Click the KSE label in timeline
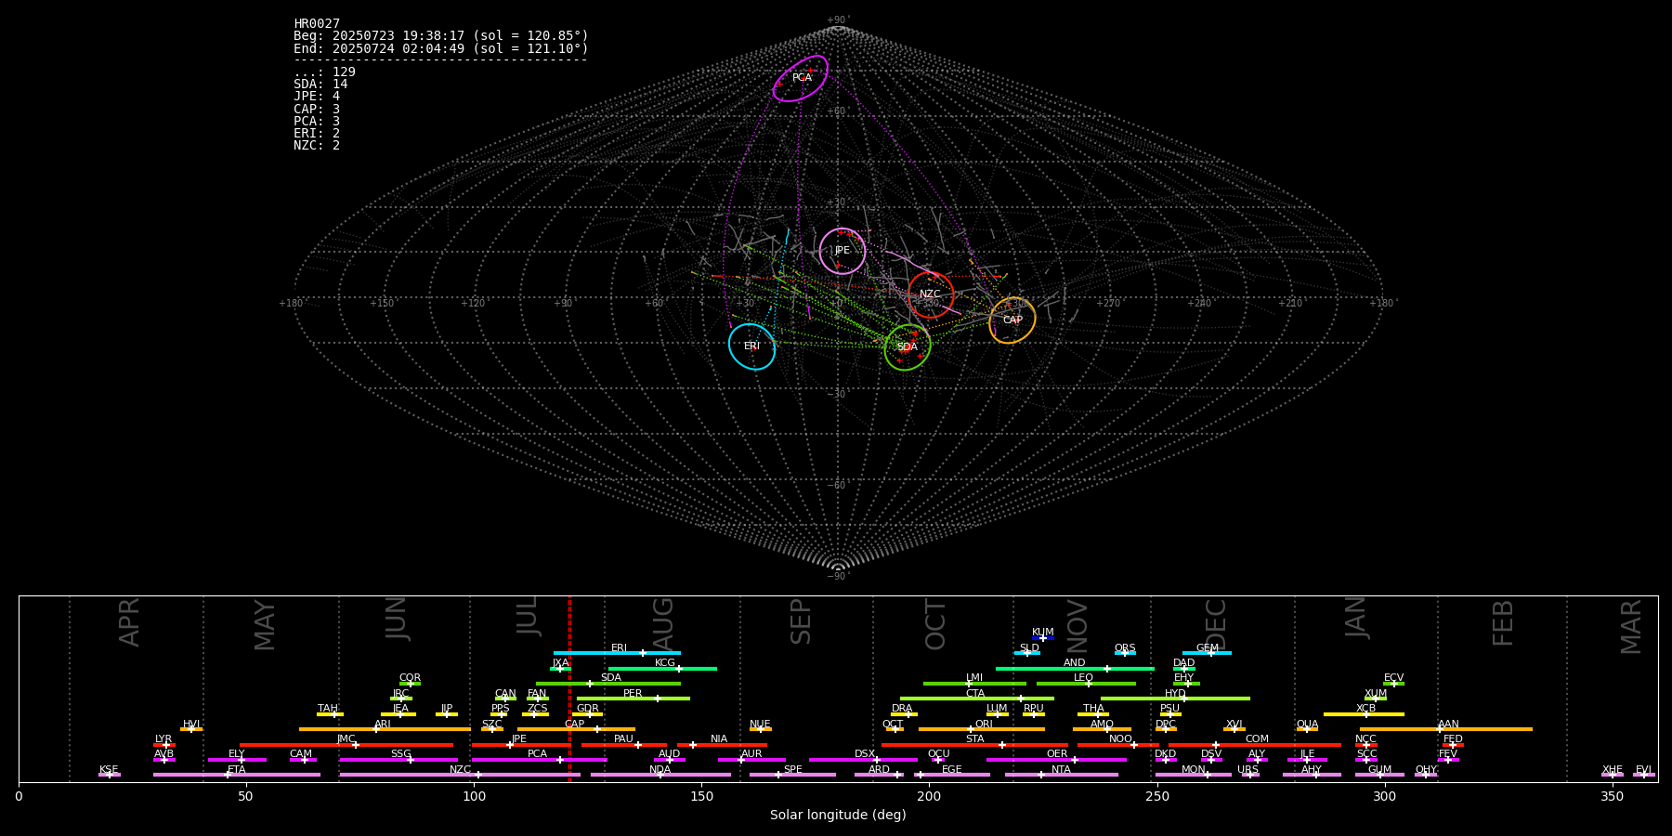This screenshot has width=1672, height=836. (x=109, y=770)
